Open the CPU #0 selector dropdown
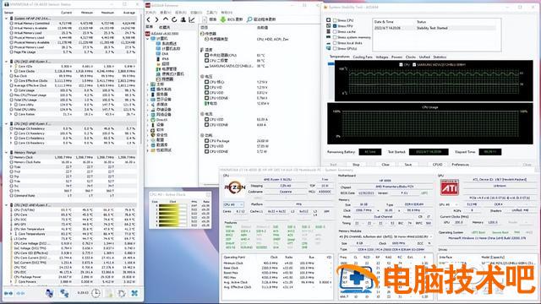 pyautogui.click(x=233, y=204)
